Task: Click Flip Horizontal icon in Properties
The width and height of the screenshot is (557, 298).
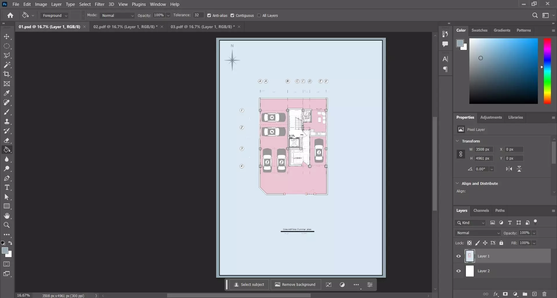Action: 509,169
